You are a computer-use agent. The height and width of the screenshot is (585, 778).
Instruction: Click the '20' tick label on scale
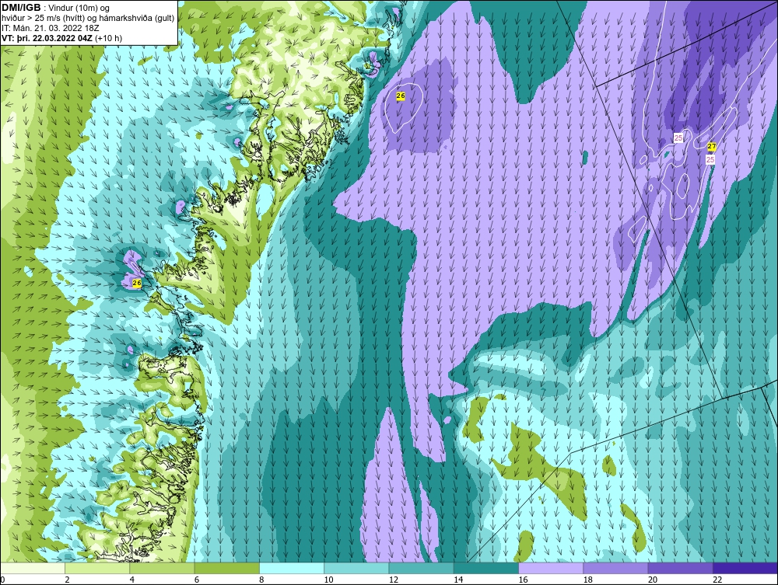(653, 580)
